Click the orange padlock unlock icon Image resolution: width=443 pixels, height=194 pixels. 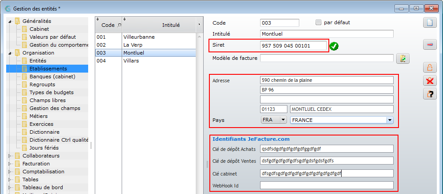[x=430, y=68]
